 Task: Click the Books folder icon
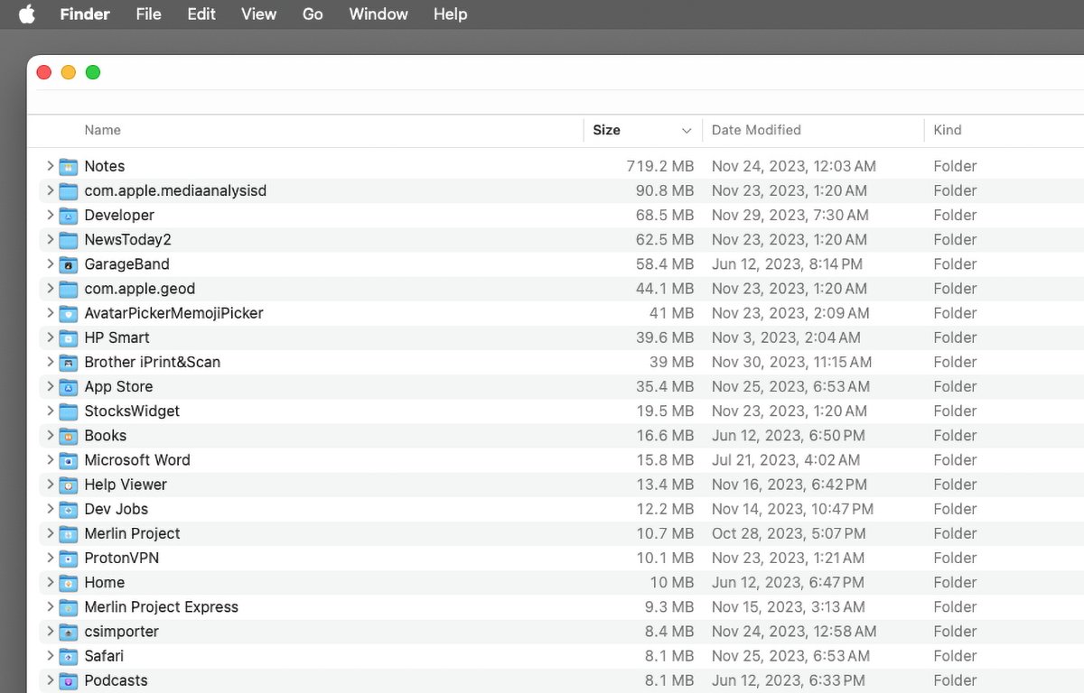pos(68,436)
